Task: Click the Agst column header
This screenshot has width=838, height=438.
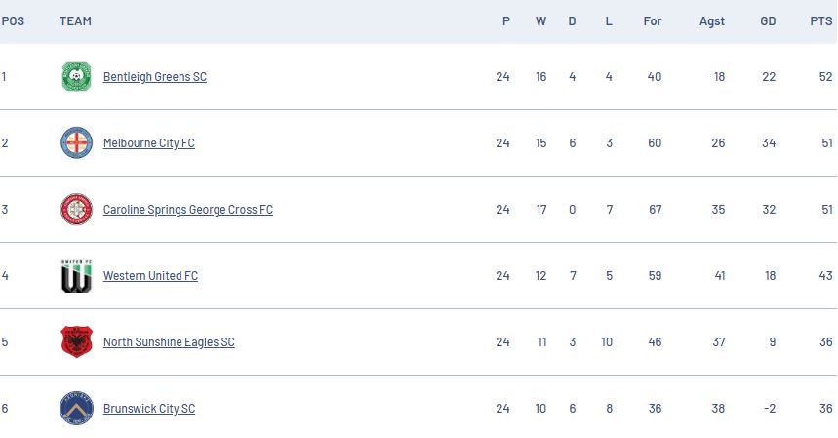Action: pos(712,21)
